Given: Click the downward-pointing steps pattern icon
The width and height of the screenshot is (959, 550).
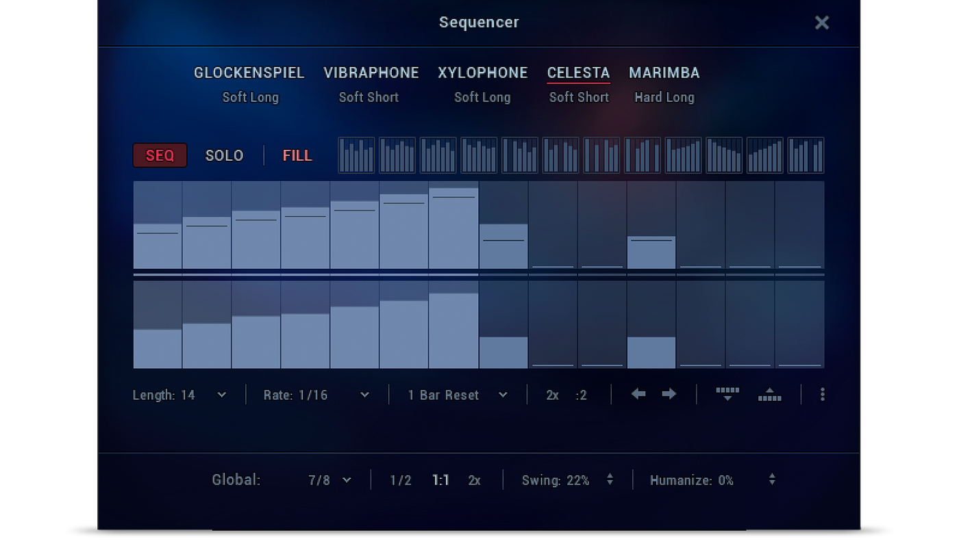Looking at the screenshot, I should point(727,394).
